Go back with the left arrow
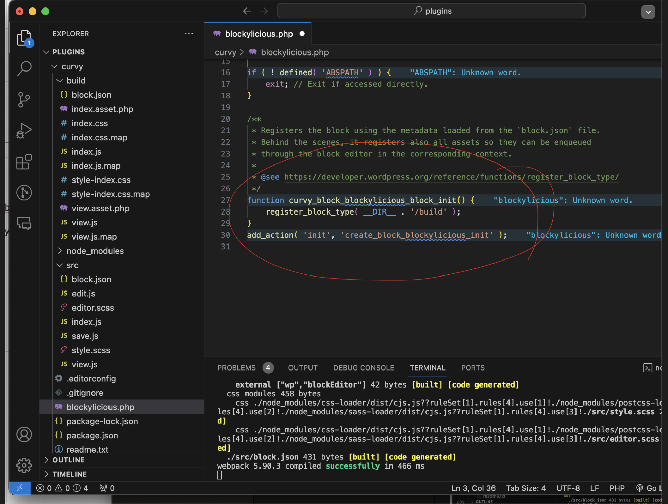 pyautogui.click(x=247, y=11)
